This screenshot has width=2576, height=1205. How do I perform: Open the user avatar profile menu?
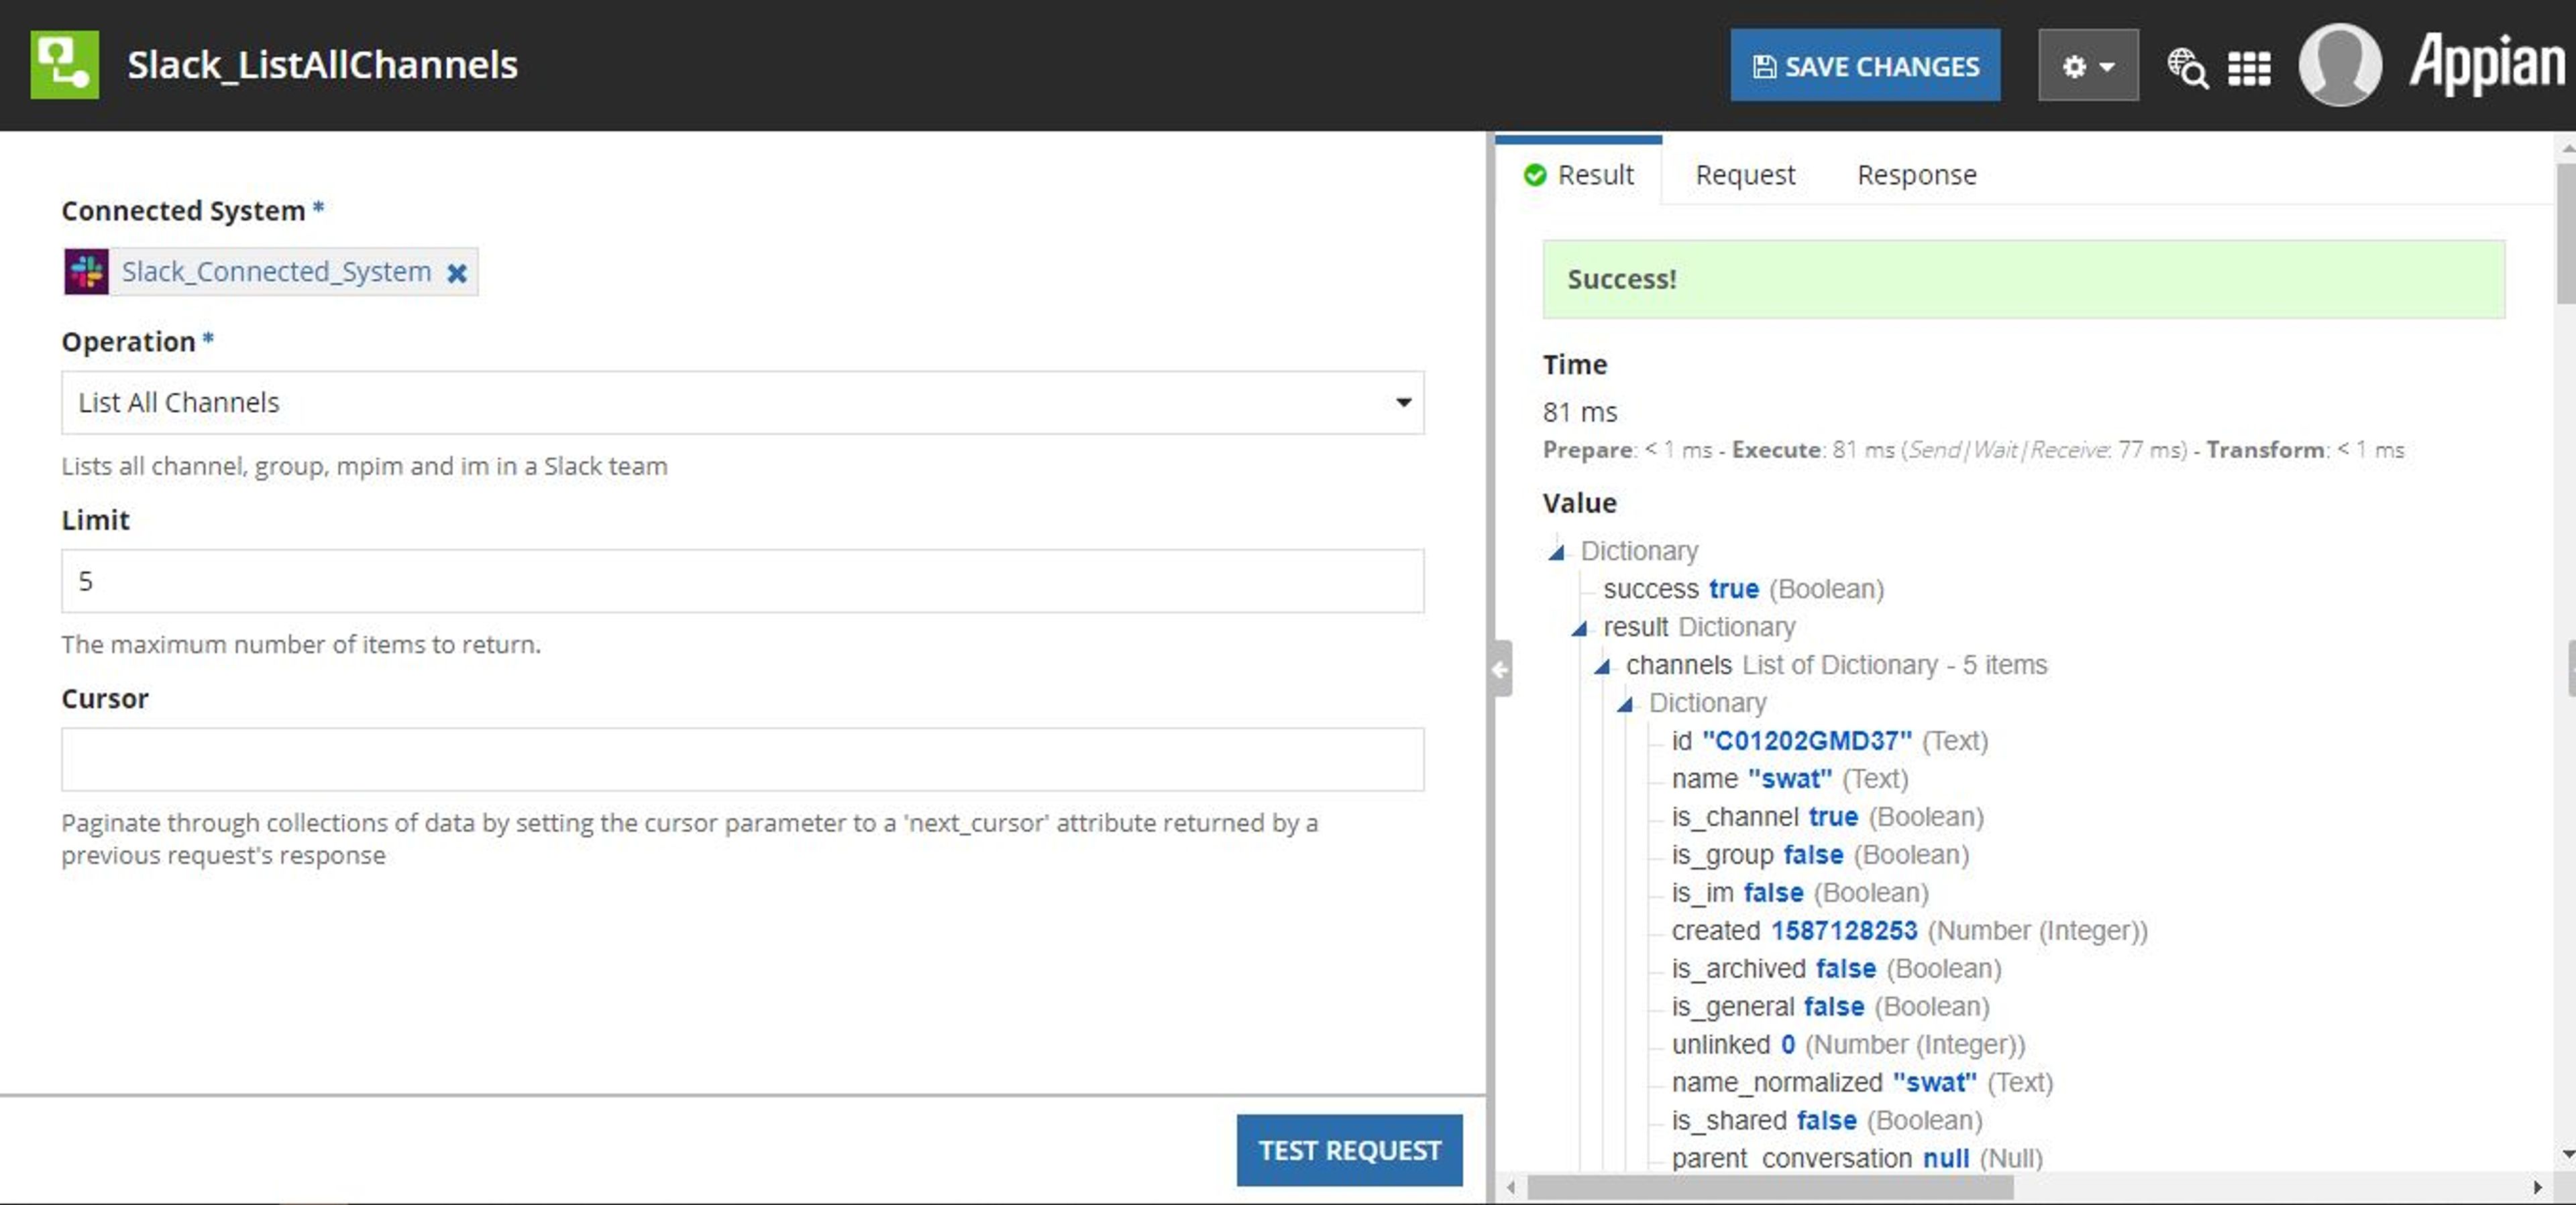coord(2340,65)
